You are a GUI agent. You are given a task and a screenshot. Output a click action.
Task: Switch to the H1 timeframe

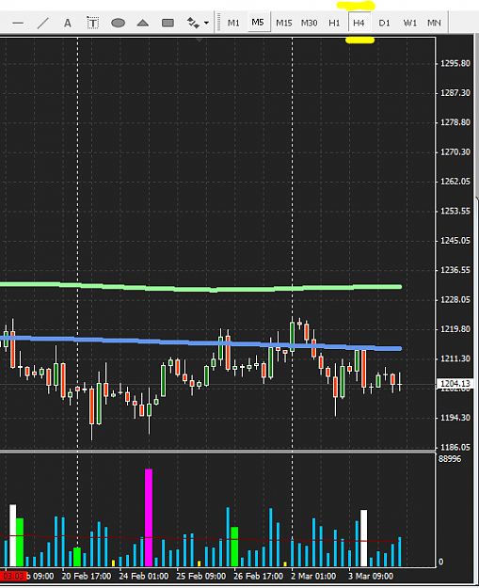coord(334,24)
